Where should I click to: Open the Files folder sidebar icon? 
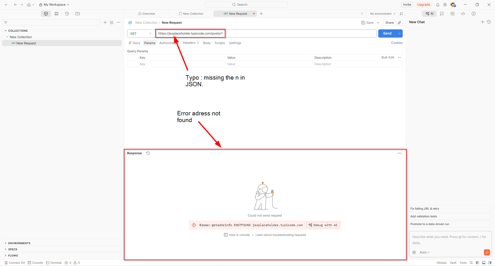[78, 14]
